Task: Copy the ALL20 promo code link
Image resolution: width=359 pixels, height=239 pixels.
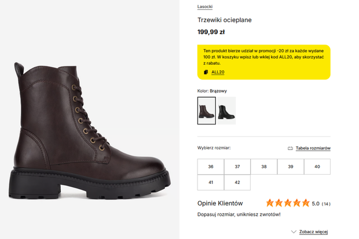Action: tap(218, 72)
